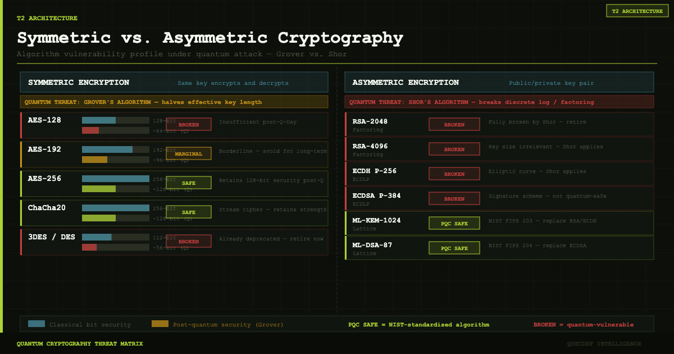674x354 pixels.
Task: Click the QSECDEF INTELLIGENCE footer text
Action: [x=604, y=343]
